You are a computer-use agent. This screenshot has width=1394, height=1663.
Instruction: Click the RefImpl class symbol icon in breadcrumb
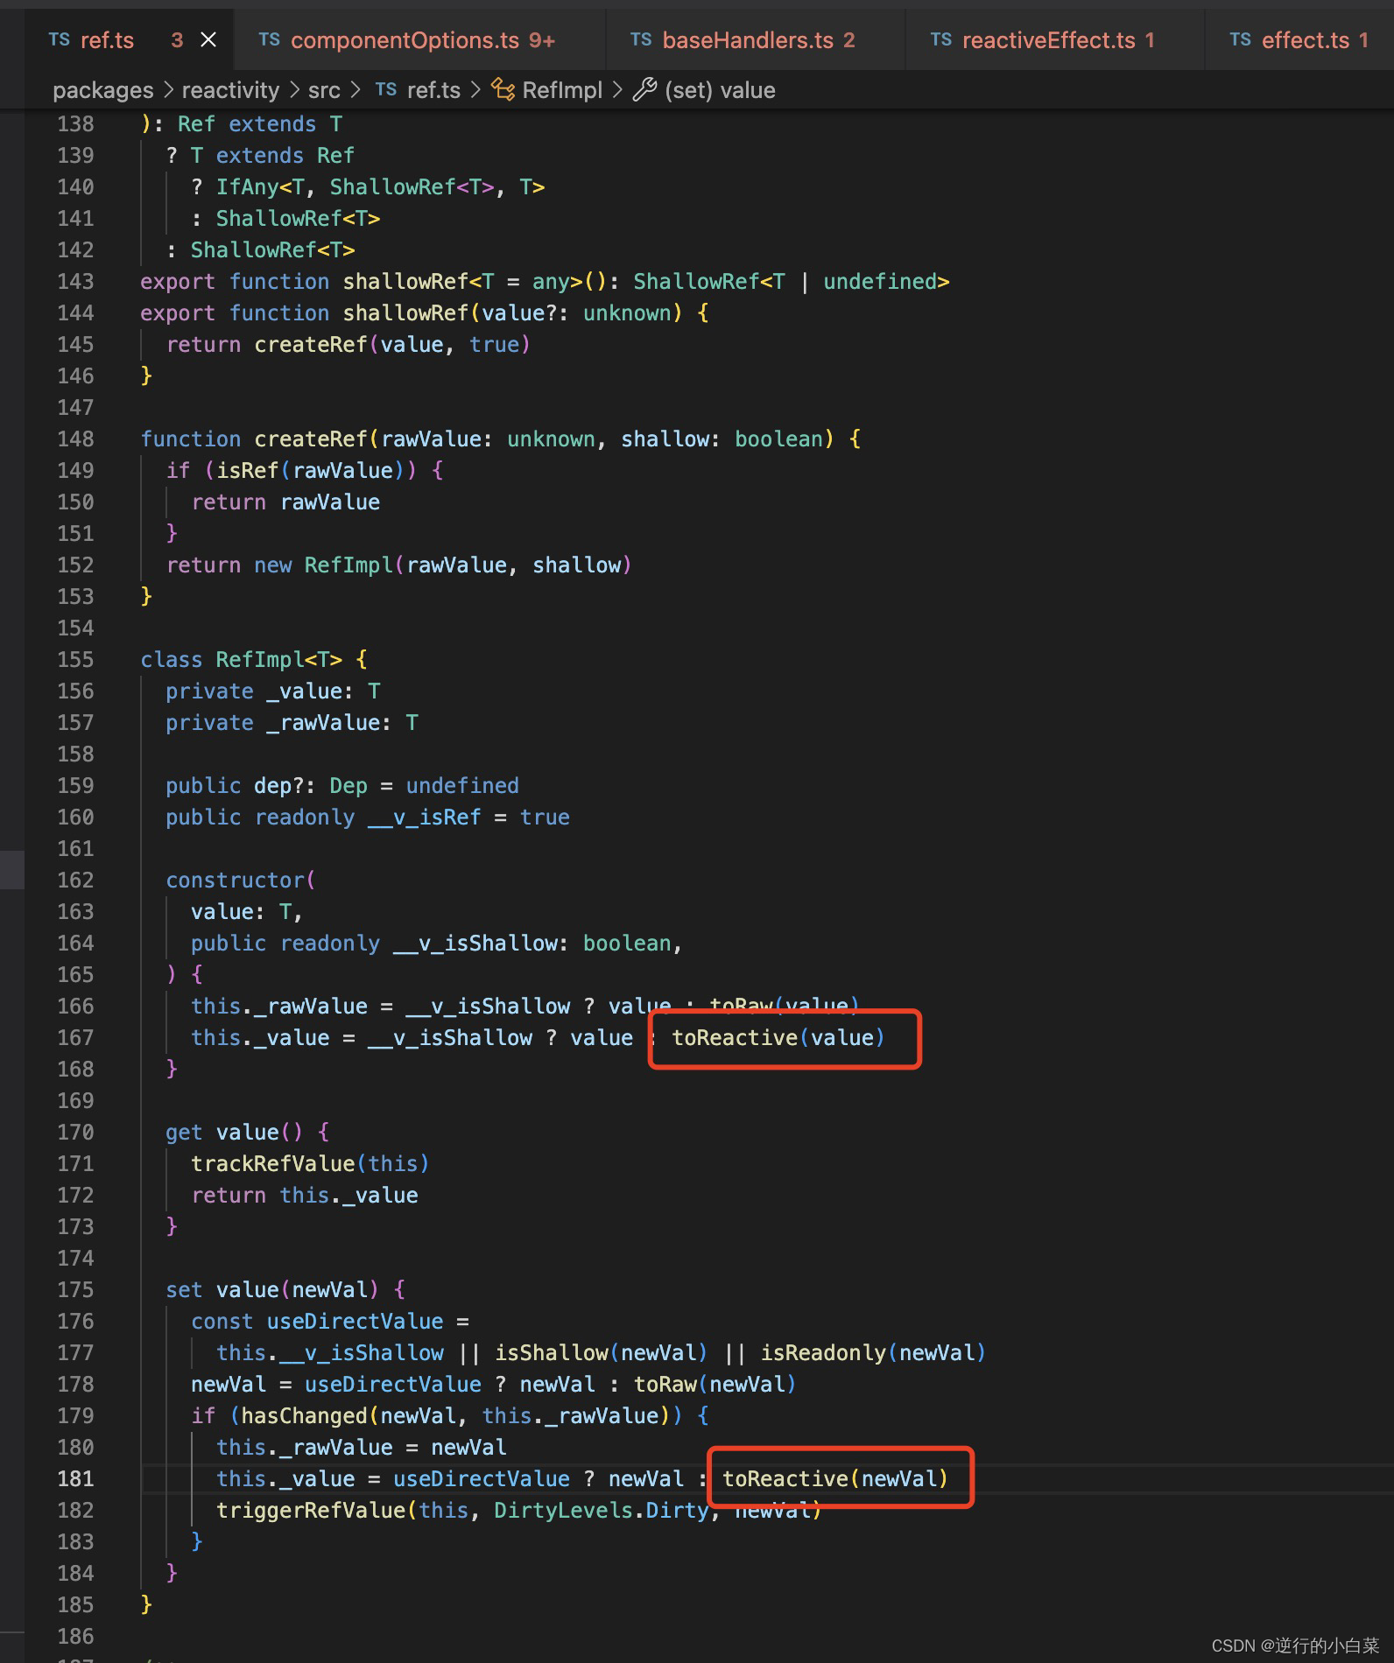[503, 89]
